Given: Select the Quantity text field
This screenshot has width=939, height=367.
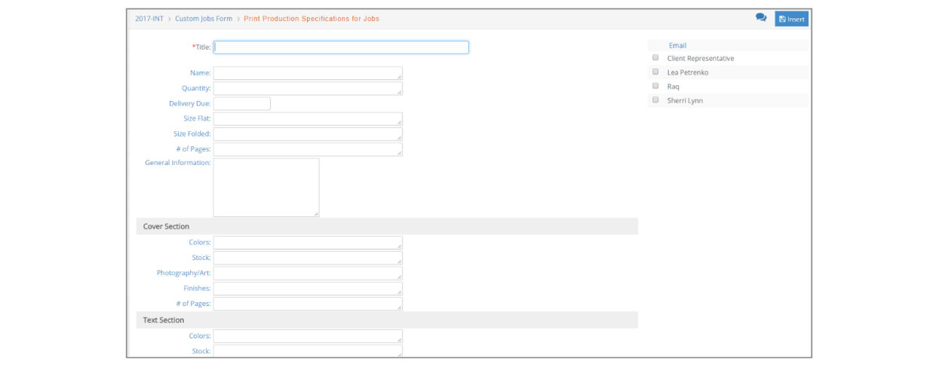Looking at the screenshot, I should pyautogui.click(x=308, y=88).
